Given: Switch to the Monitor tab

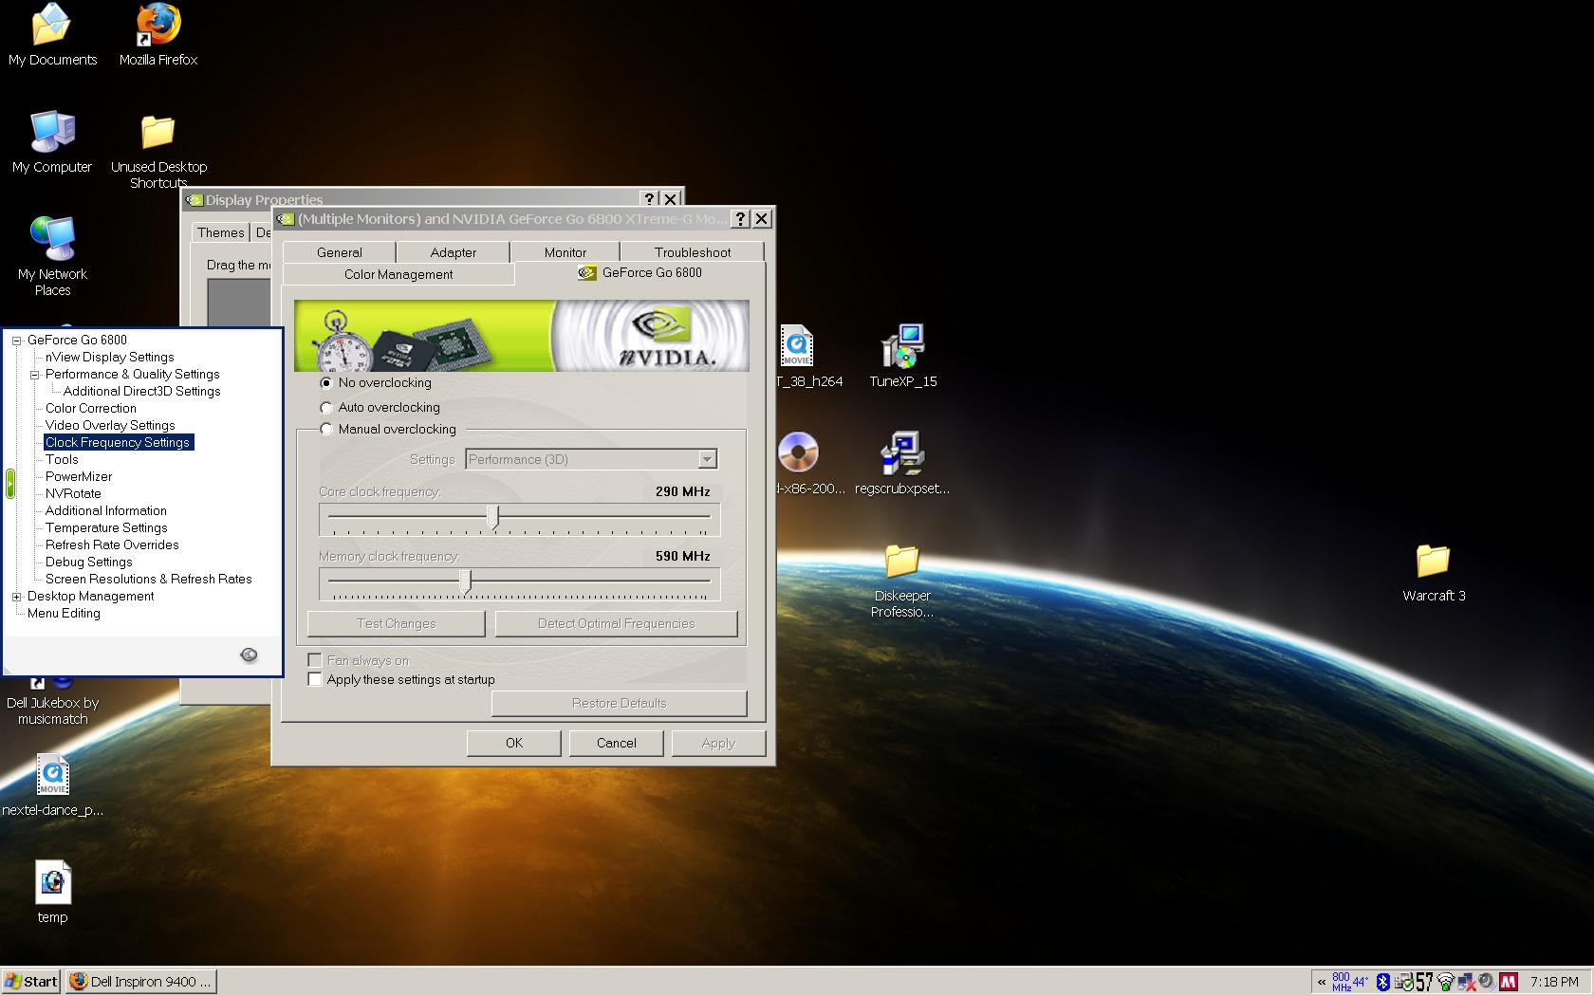Looking at the screenshot, I should 565,252.
